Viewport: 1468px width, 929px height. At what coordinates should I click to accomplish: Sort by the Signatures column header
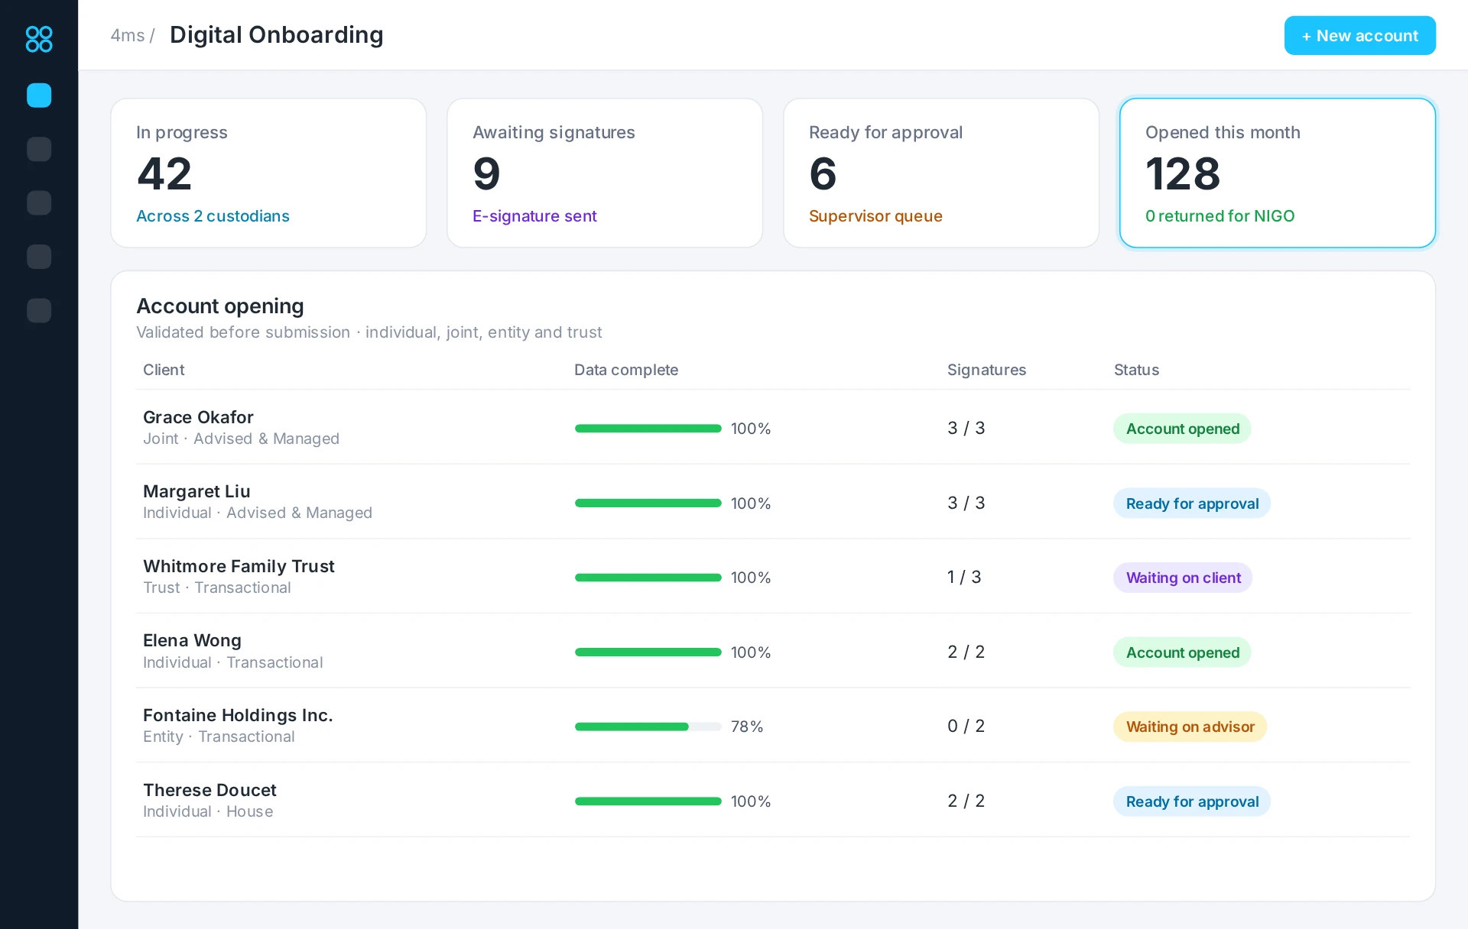(986, 370)
